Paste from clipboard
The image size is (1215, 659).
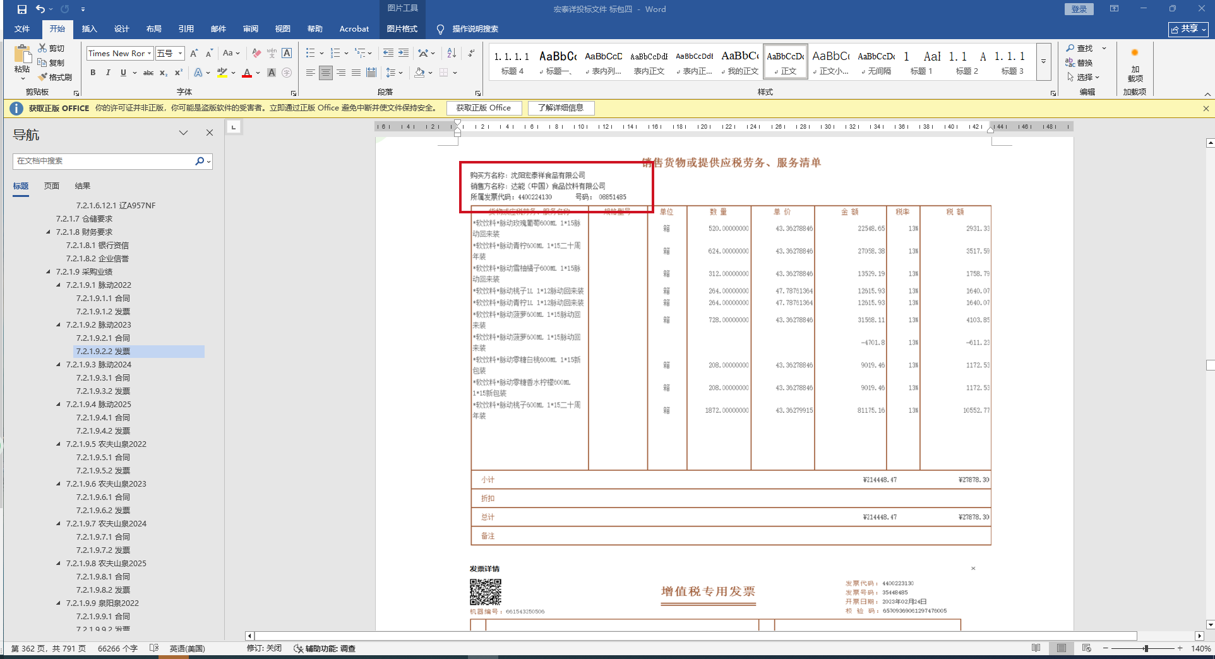(x=22, y=62)
